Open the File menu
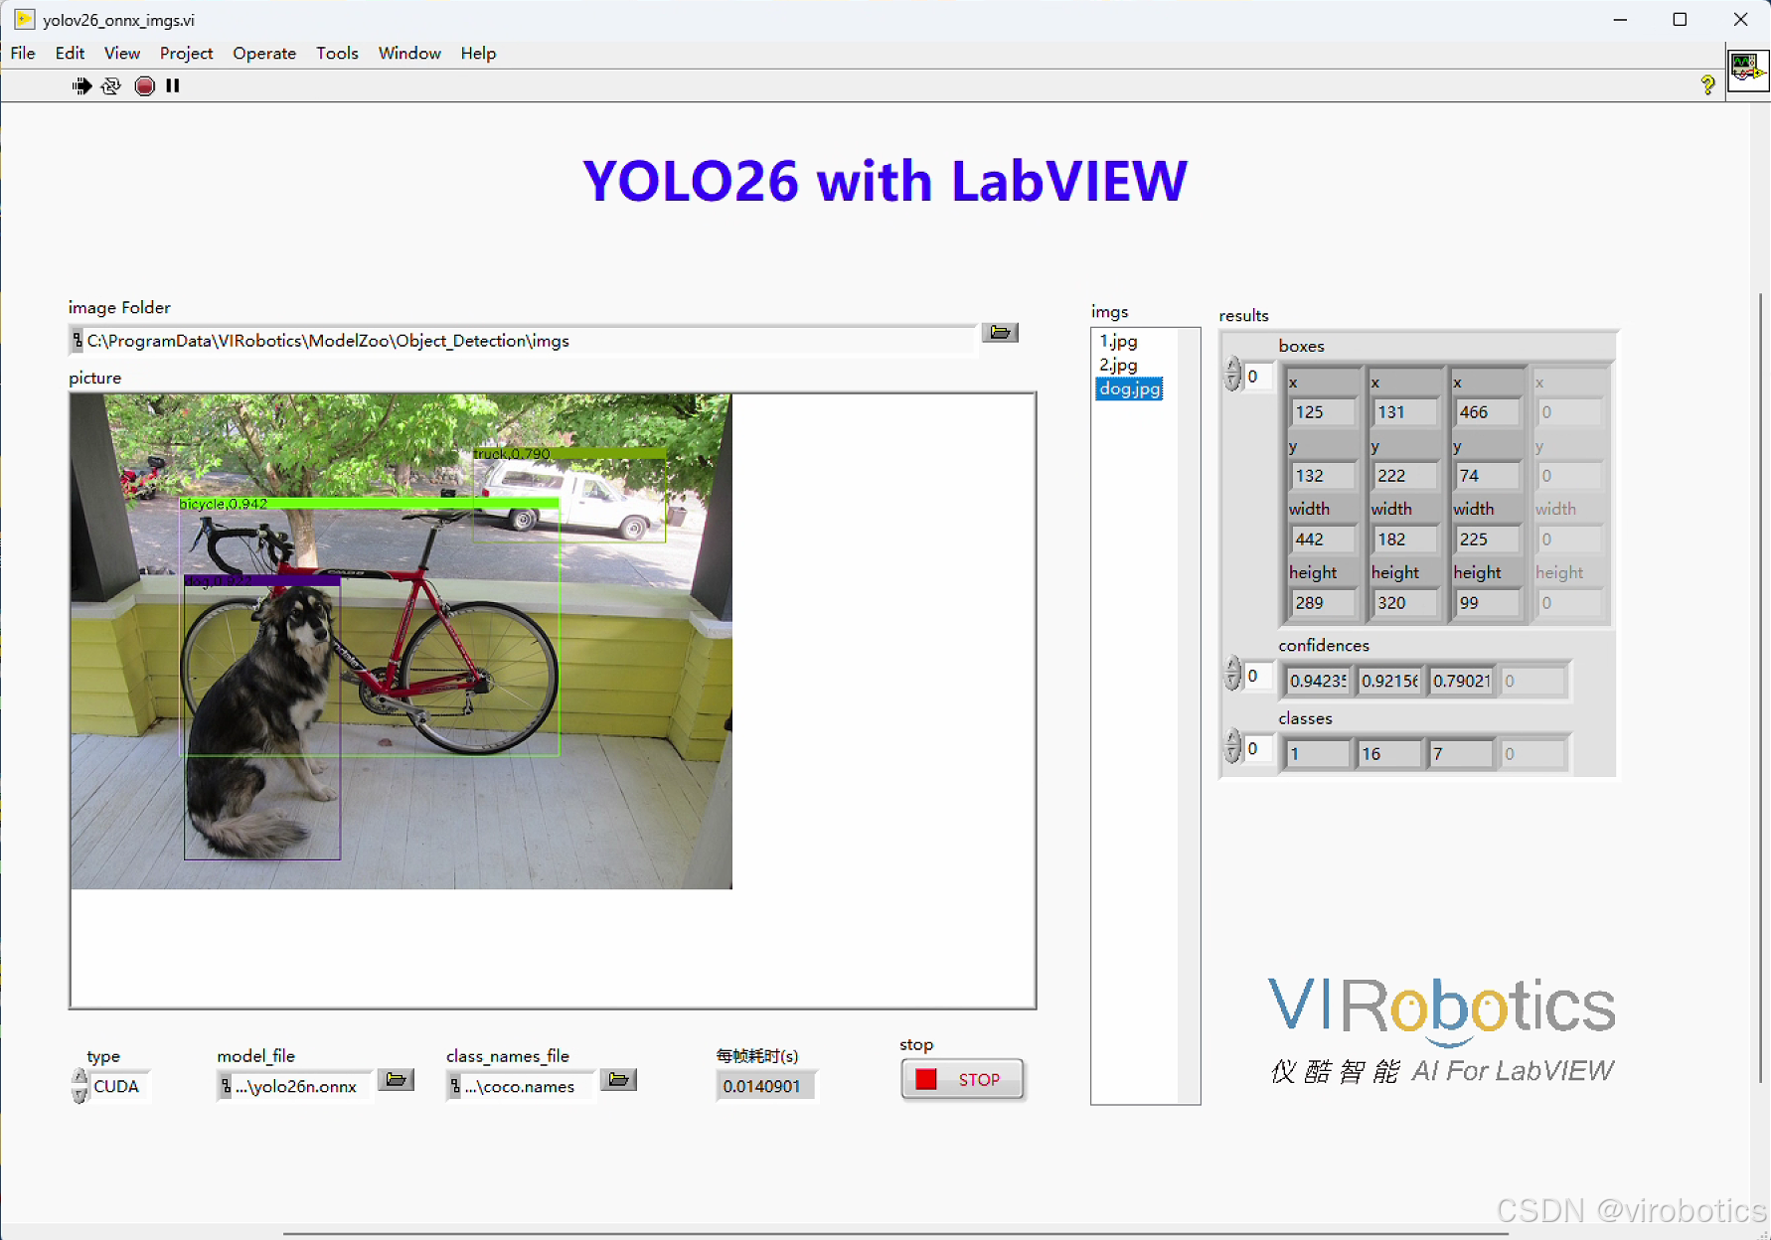This screenshot has height=1240, width=1771. [23, 54]
